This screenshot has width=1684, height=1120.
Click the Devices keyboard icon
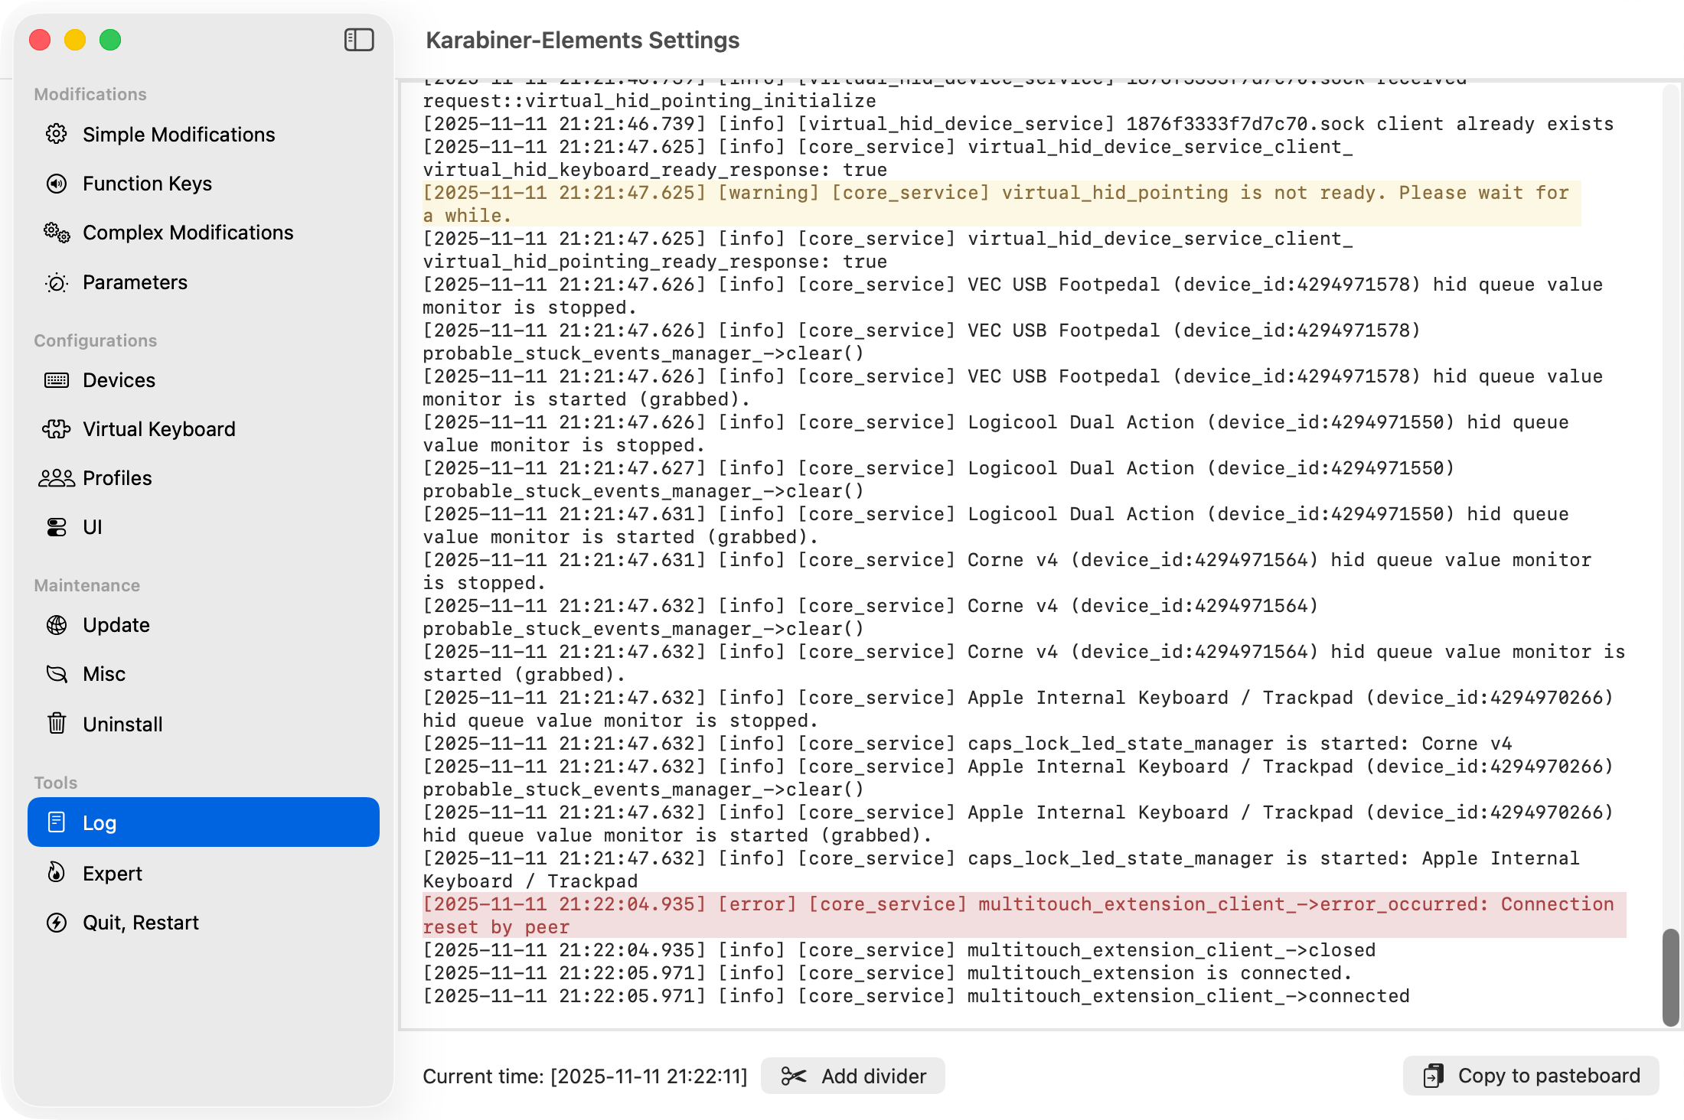pos(57,380)
